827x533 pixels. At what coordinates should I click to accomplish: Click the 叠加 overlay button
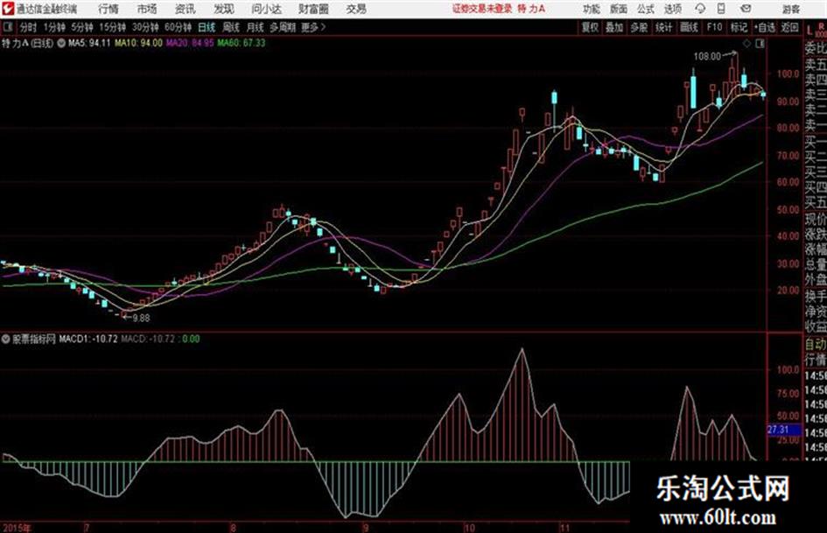[x=614, y=27]
